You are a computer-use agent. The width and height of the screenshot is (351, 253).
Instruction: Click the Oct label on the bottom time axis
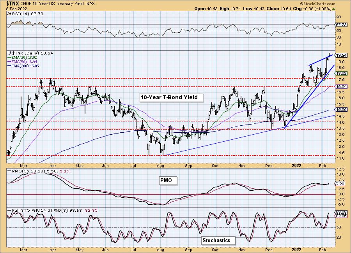215,249
